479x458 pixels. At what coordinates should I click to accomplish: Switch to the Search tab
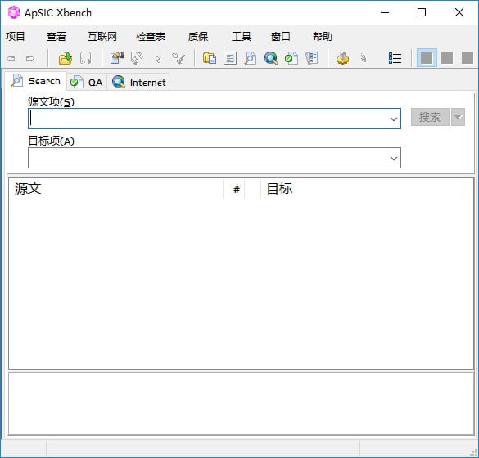(36, 81)
